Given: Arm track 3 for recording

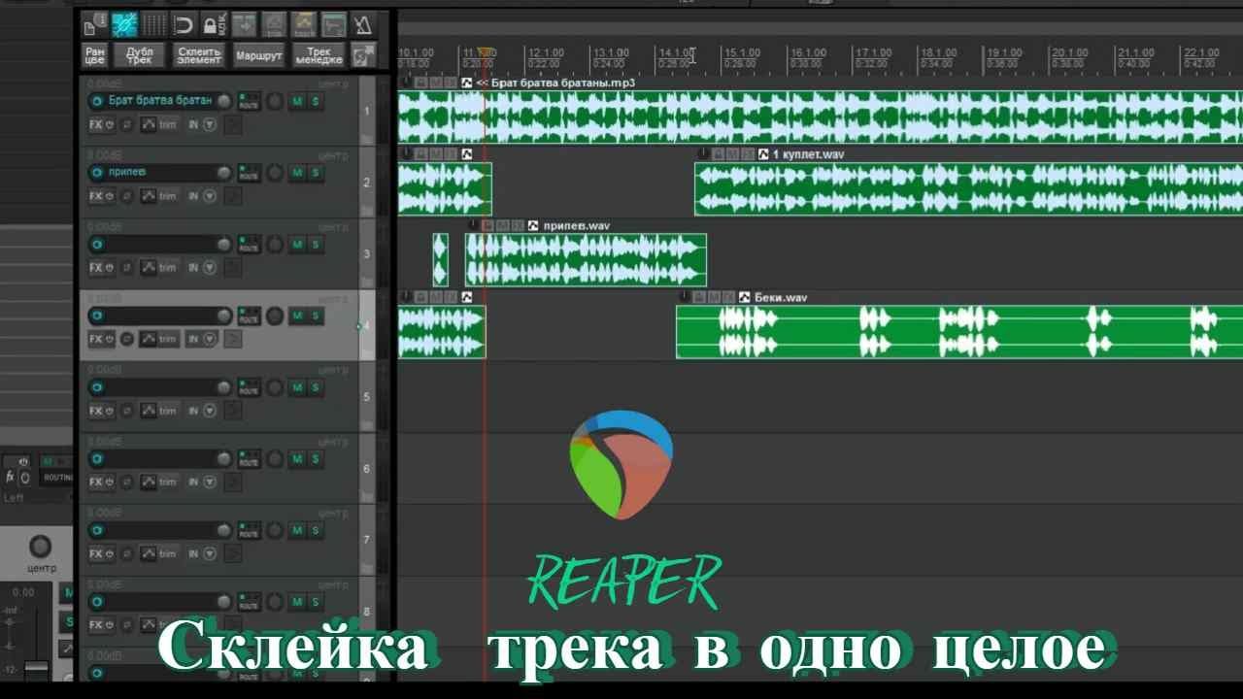Looking at the screenshot, I should 96,245.
